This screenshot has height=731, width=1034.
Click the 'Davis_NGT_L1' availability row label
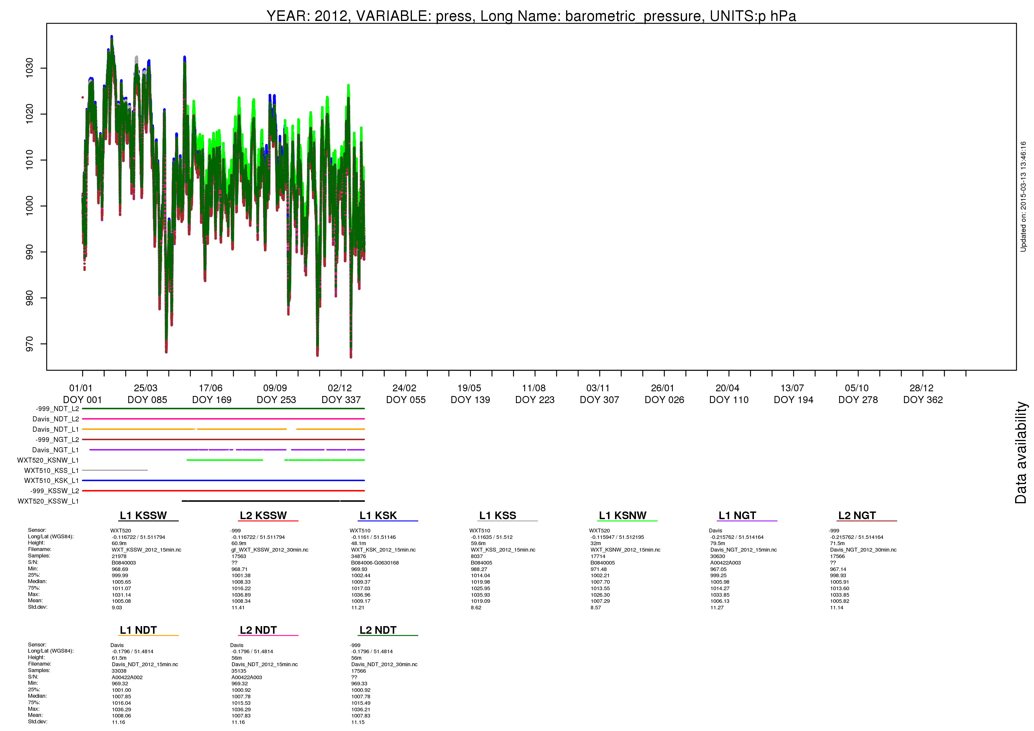(55, 450)
